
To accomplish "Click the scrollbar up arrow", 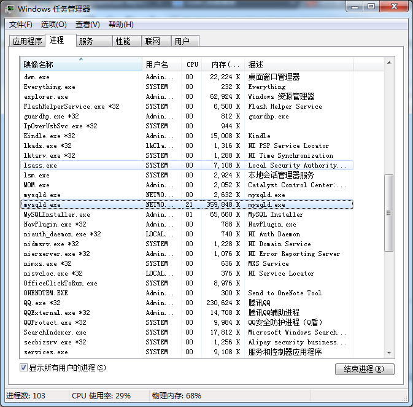I will coord(389,63).
